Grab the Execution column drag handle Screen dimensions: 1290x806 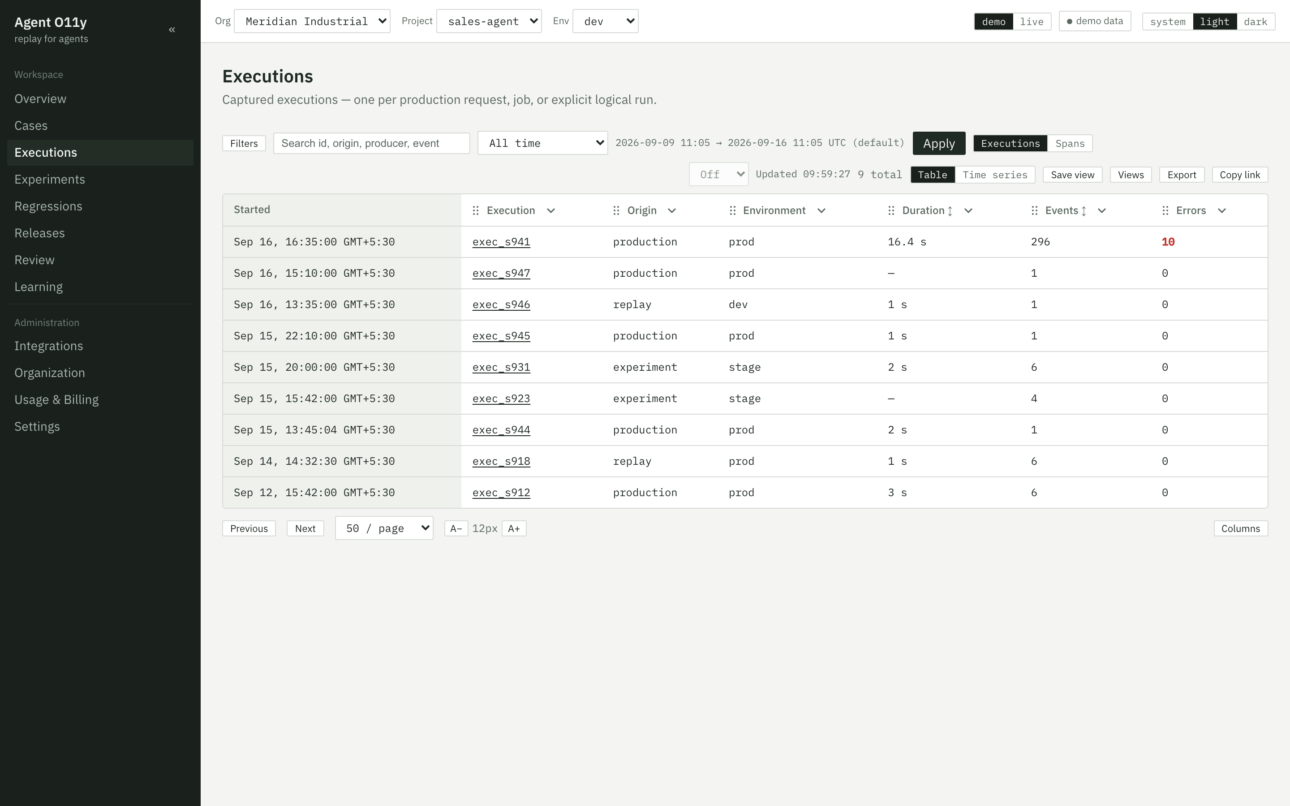tap(476, 210)
